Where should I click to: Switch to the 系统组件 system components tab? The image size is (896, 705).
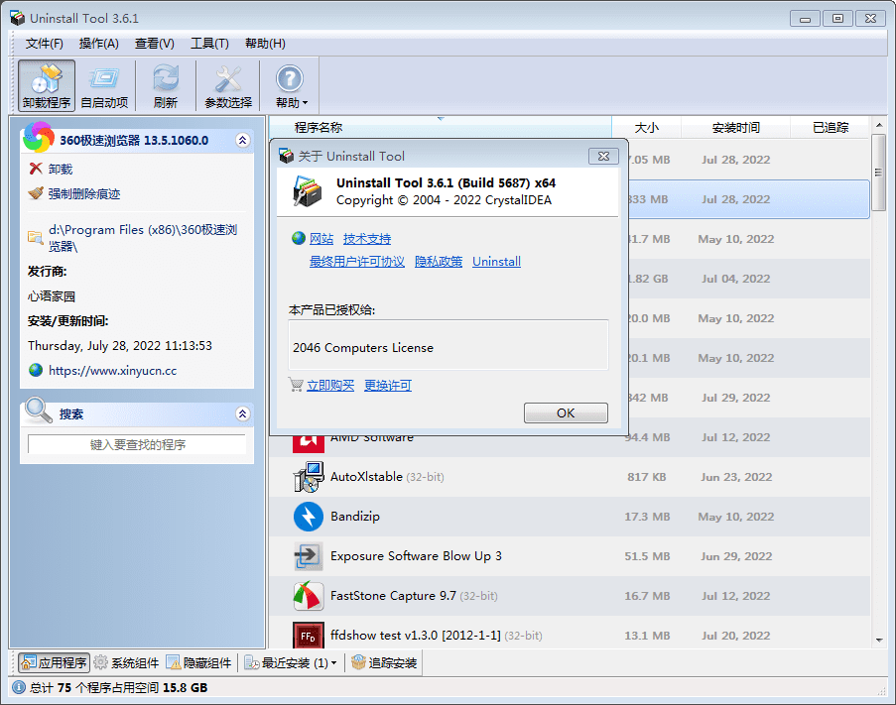[126, 662]
